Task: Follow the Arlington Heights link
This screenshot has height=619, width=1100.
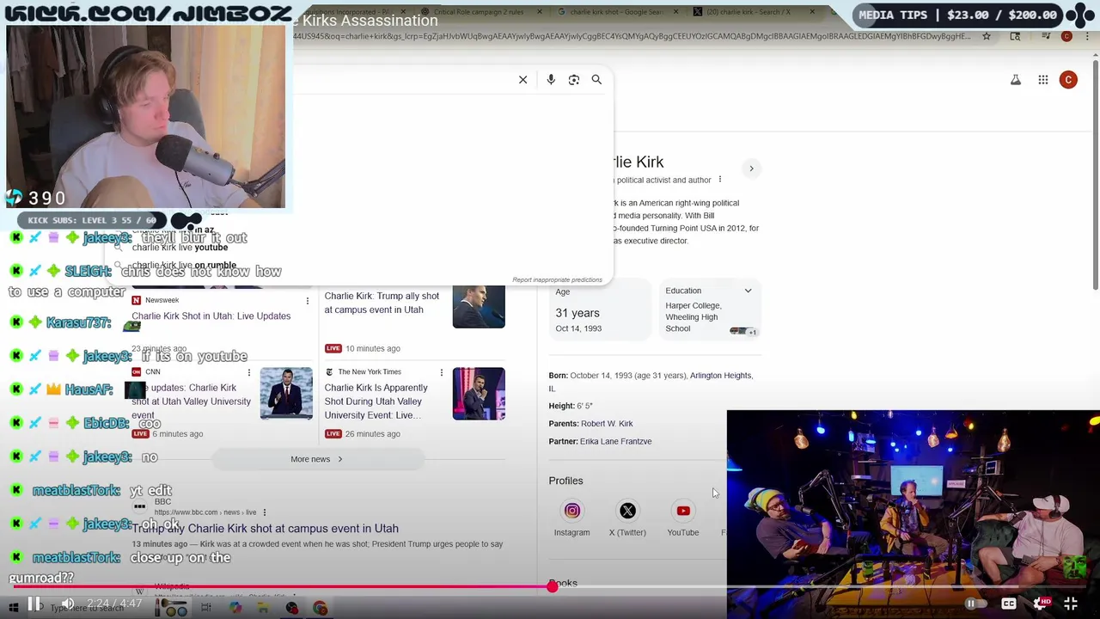Action: click(x=721, y=376)
